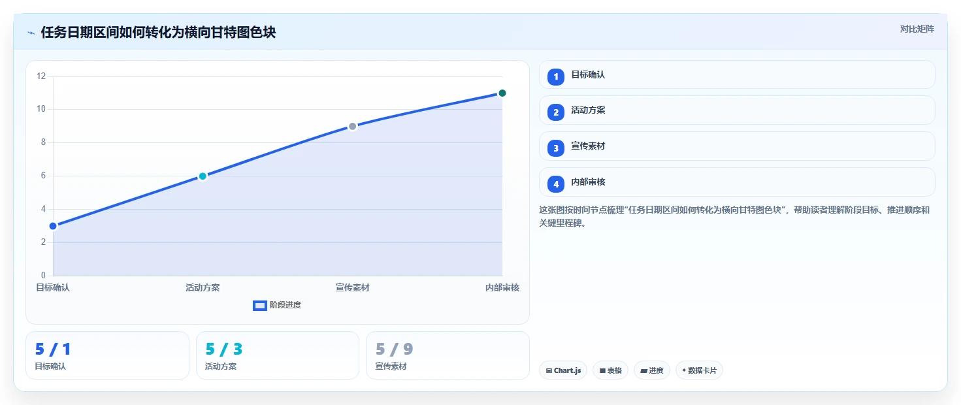Click the diamond icon in 数据卡片 chip
Image resolution: width=961 pixels, height=405 pixels.
point(684,370)
